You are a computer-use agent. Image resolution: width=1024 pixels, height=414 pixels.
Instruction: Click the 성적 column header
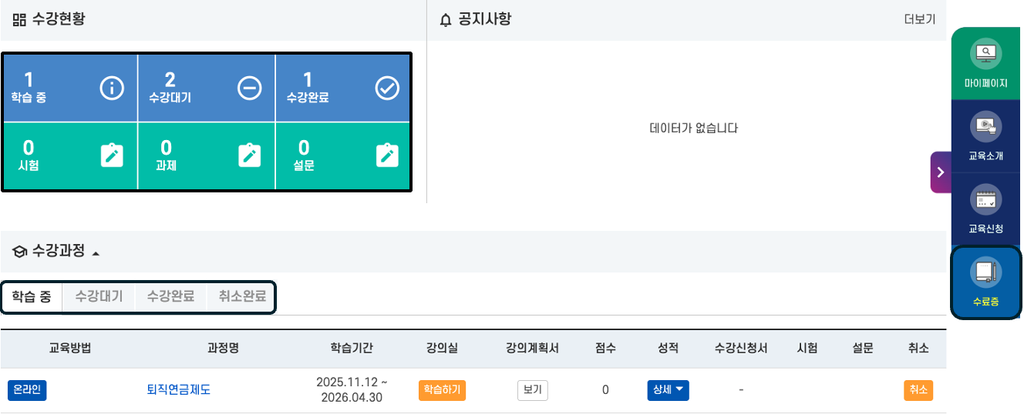tap(668, 349)
